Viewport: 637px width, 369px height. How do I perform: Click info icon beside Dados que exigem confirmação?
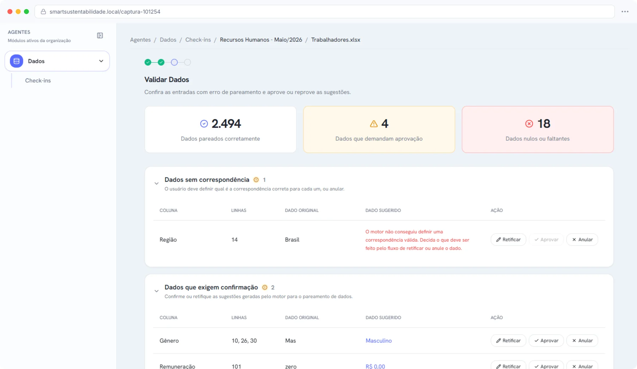(x=265, y=287)
